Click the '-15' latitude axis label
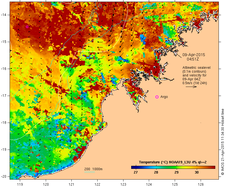The height and width of the screenshot is (187, 226). 4,42
